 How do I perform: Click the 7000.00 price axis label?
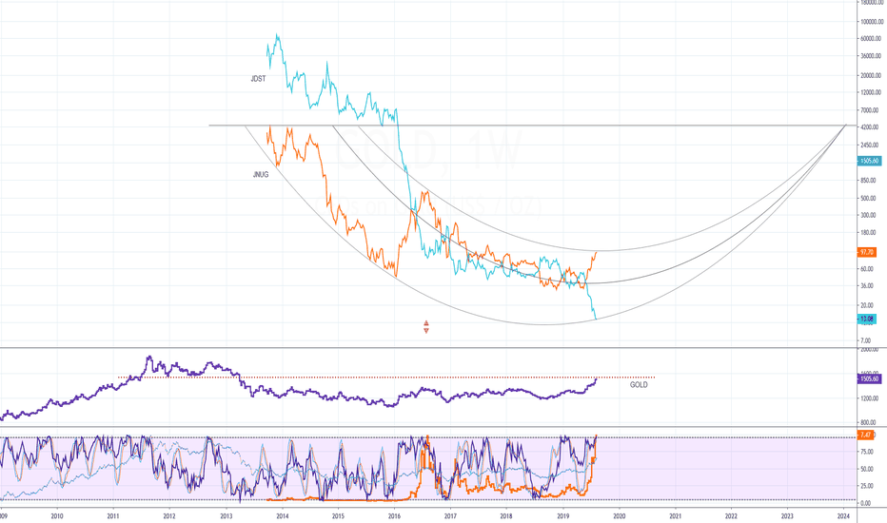871,110
